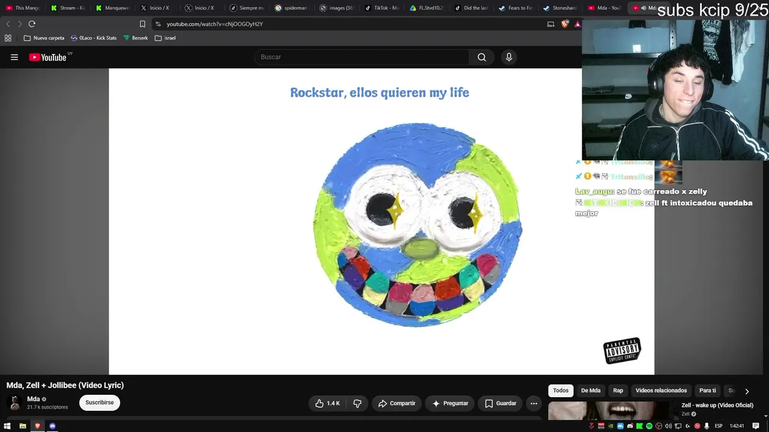Screen dimensions: 769x432
Task: Switch to the Fears to Fathom Steam tab
Action: click(x=516, y=8)
